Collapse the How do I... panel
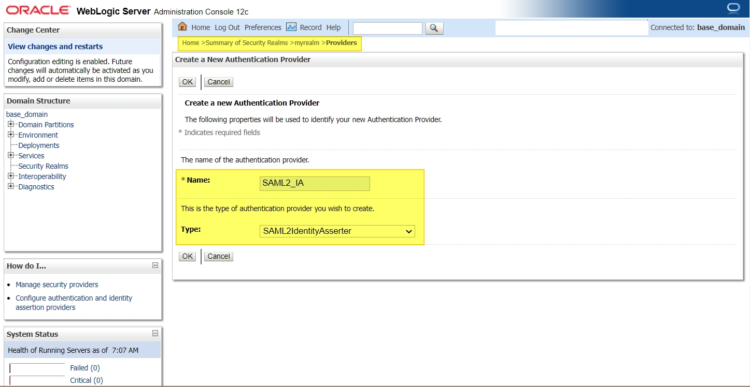Viewport: 750px width, 387px height. click(155, 265)
